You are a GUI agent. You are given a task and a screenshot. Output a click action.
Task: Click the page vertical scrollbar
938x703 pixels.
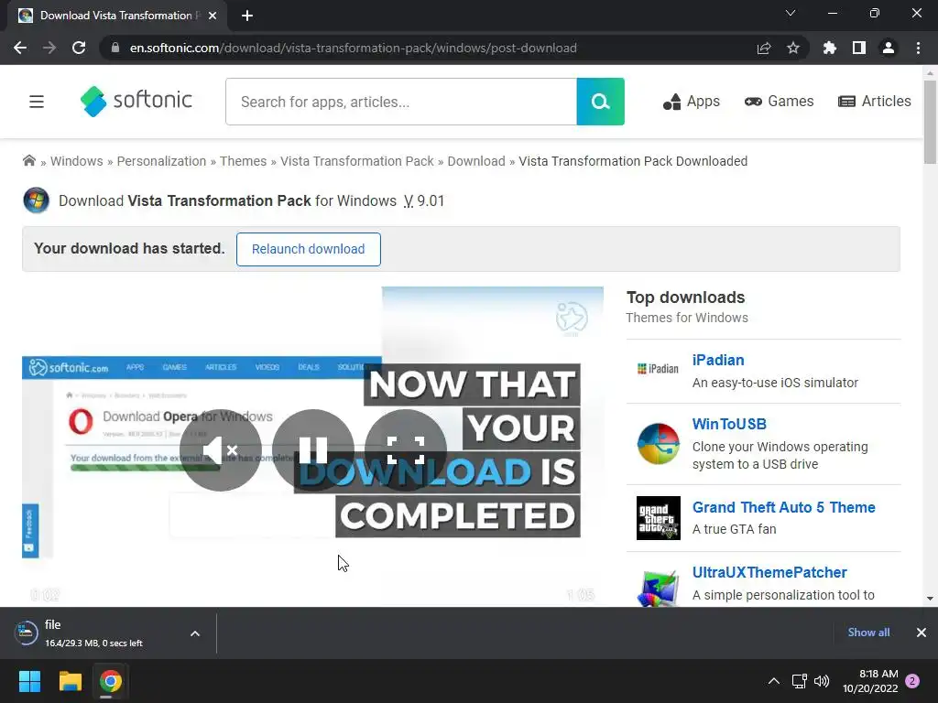[930, 122]
